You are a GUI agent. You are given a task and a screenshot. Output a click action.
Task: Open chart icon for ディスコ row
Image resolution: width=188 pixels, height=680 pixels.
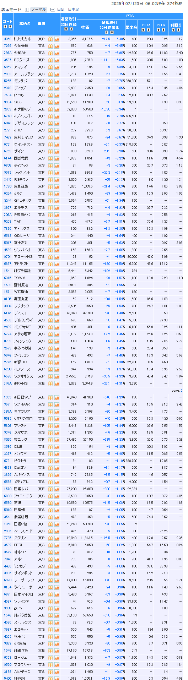57,313
